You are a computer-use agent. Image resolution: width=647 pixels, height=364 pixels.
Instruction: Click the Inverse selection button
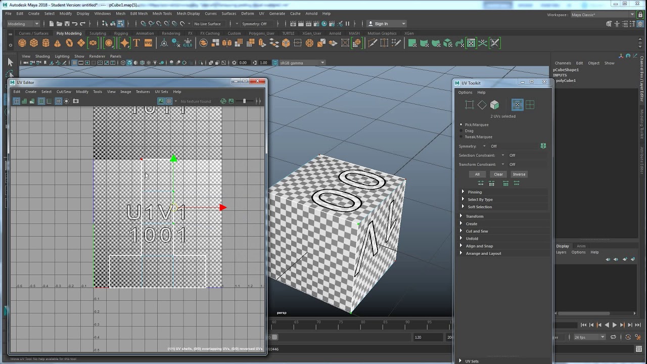[519, 174]
